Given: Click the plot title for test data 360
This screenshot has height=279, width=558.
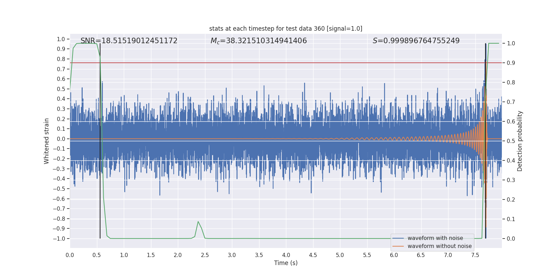Looking at the screenshot, I should click(286, 29).
